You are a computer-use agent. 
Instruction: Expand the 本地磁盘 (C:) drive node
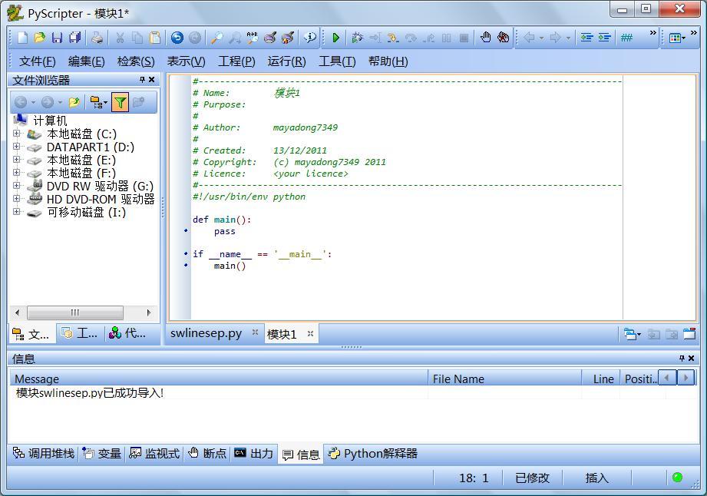pyautogui.click(x=15, y=134)
